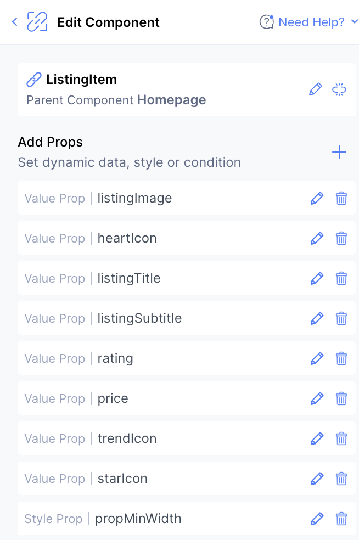Edit the listingImage value prop

(317, 198)
